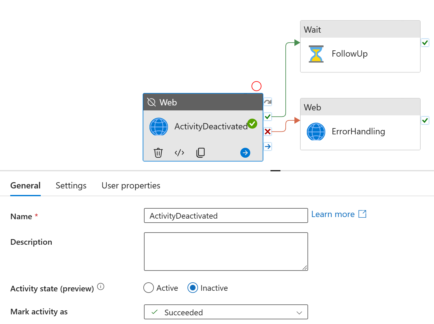
Task: Select the failure output connector on ActivityDeactivated
Action: 267,131
